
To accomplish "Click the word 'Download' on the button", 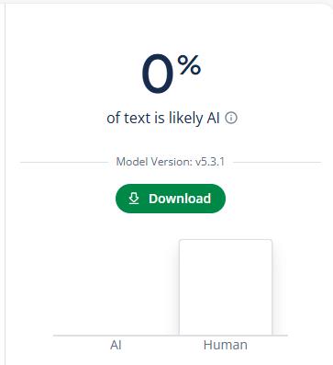I will pyautogui.click(x=180, y=199).
